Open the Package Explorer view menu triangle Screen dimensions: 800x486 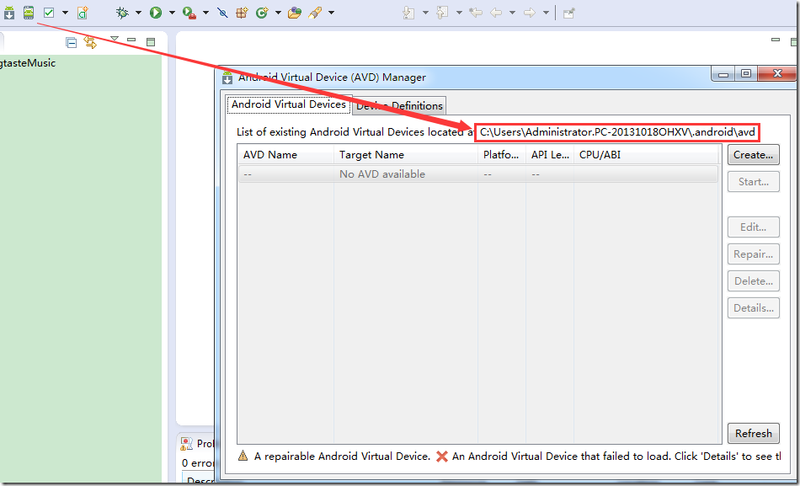click(x=115, y=40)
